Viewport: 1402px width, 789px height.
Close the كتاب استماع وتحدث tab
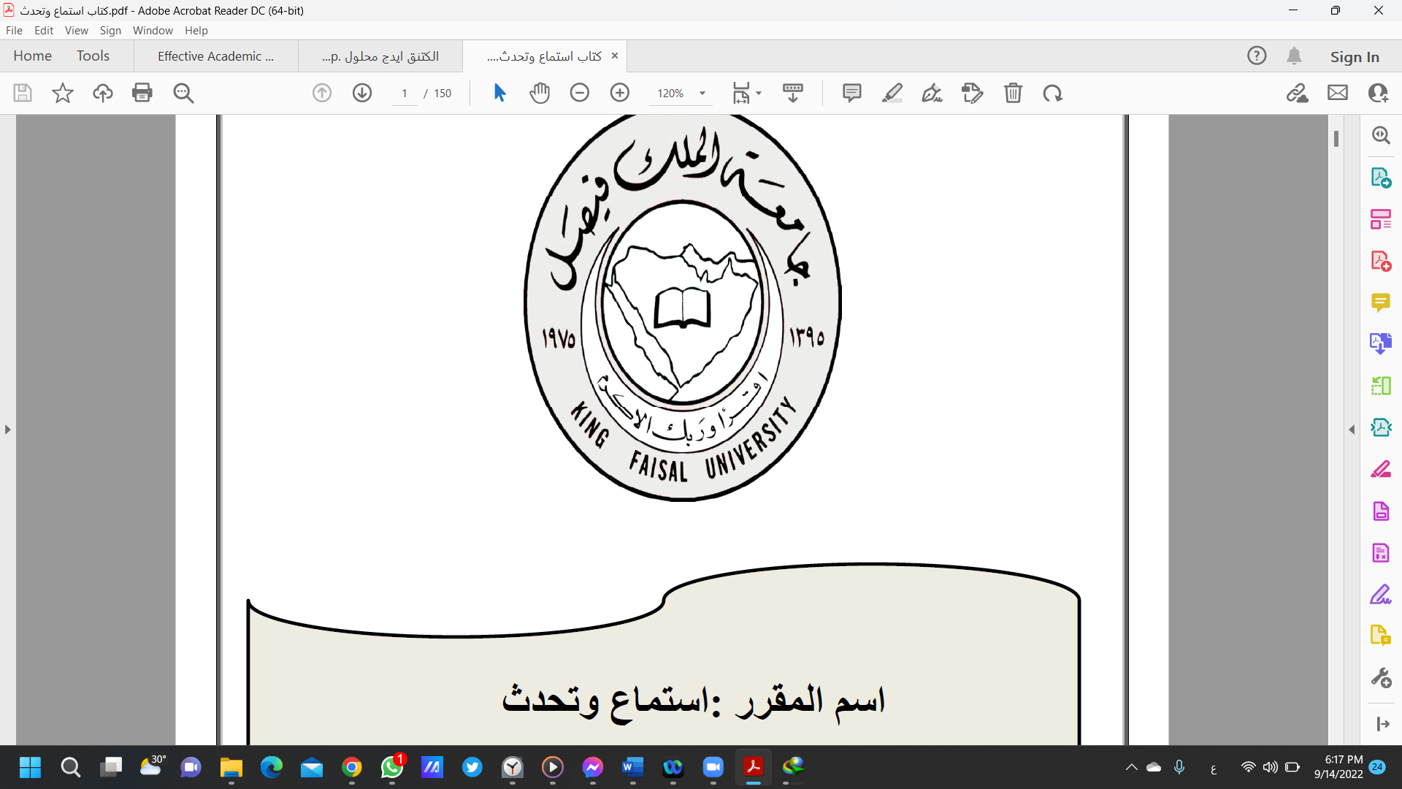tap(614, 56)
